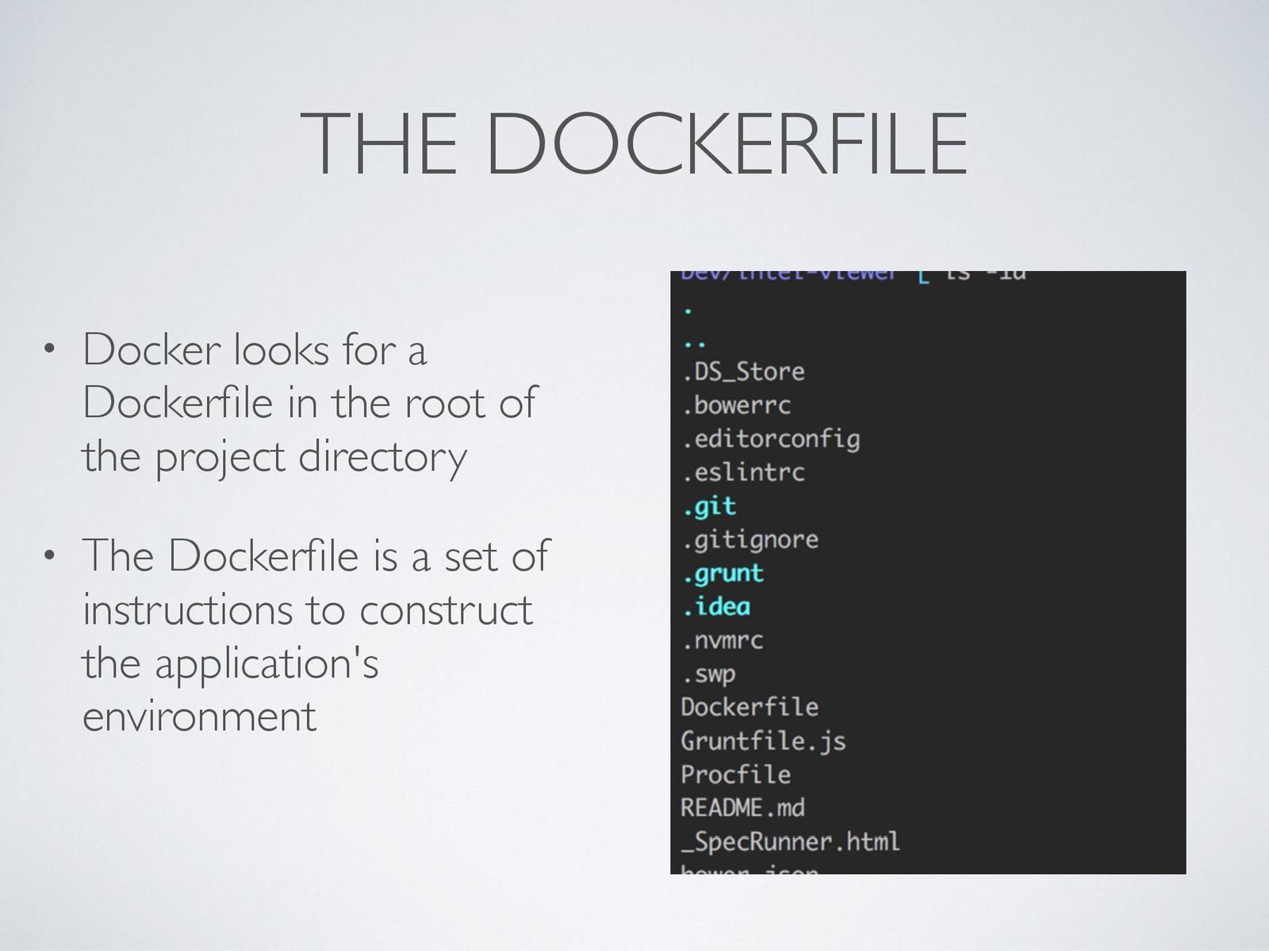Click the bold ".grunt" directory entry
Viewport: 1269px width, 951px height.
tap(723, 573)
